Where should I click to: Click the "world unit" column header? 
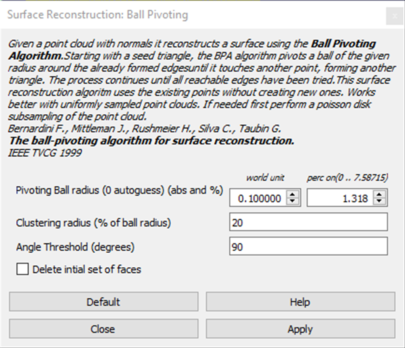pyautogui.click(x=265, y=178)
